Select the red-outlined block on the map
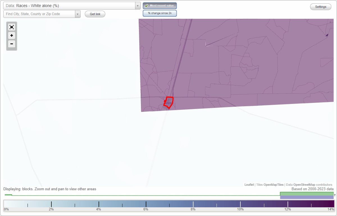Image resolution: width=337 pixels, height=216 pixels. click(168, 102)
